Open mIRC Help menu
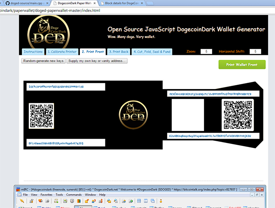Screen dimensions: 275x208 [102, 195]
